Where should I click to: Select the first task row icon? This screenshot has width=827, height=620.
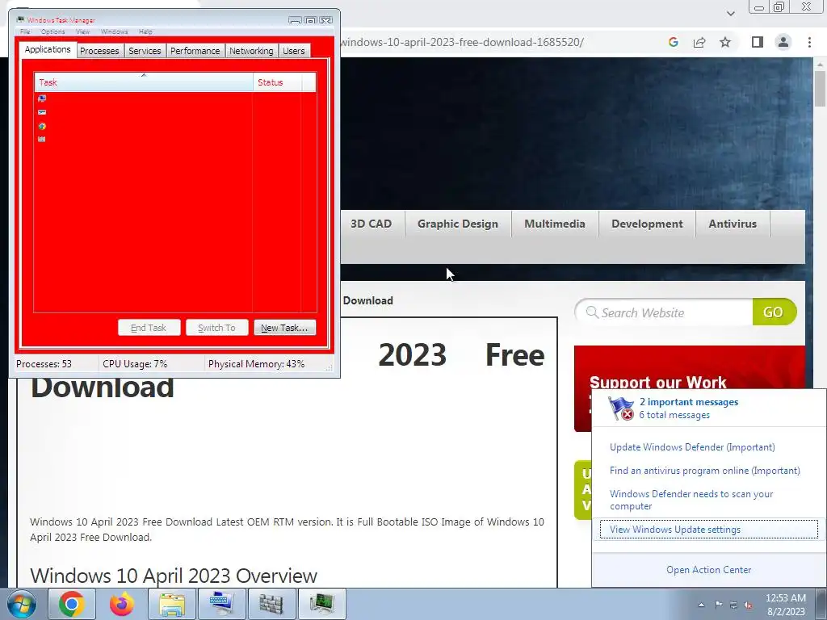(42, 98)
